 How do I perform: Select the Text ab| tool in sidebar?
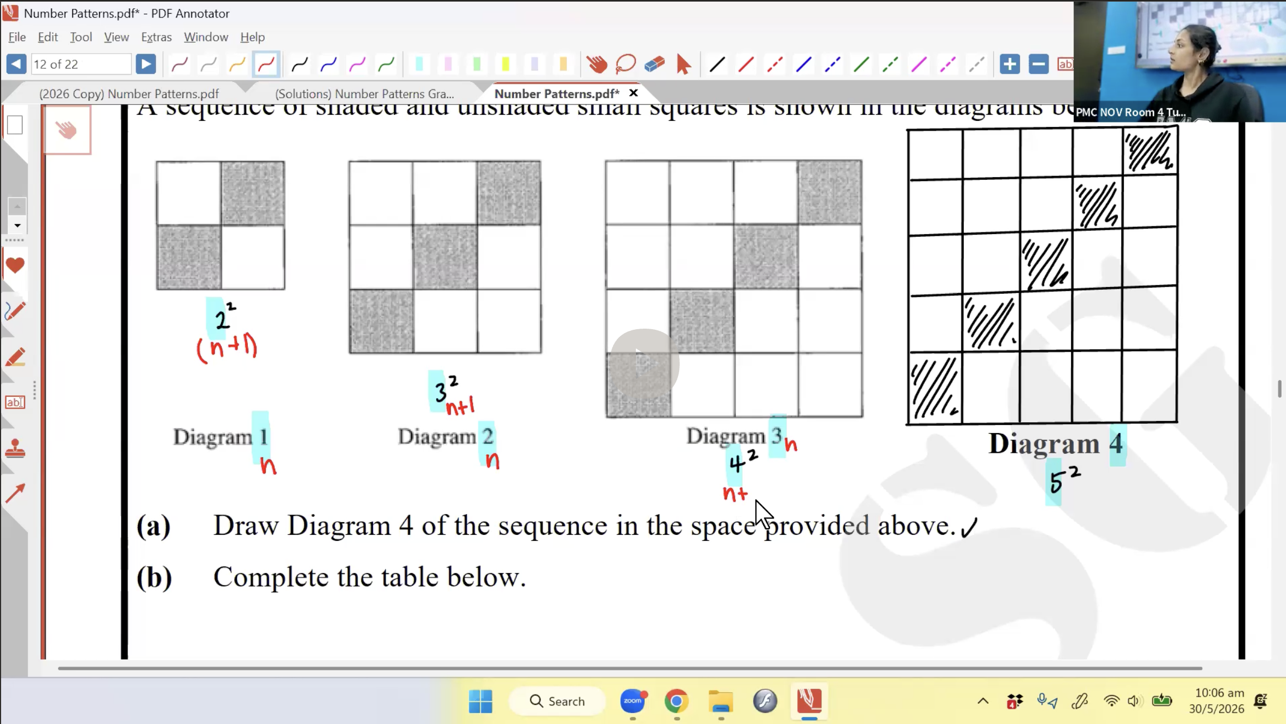tap(15, 402)
